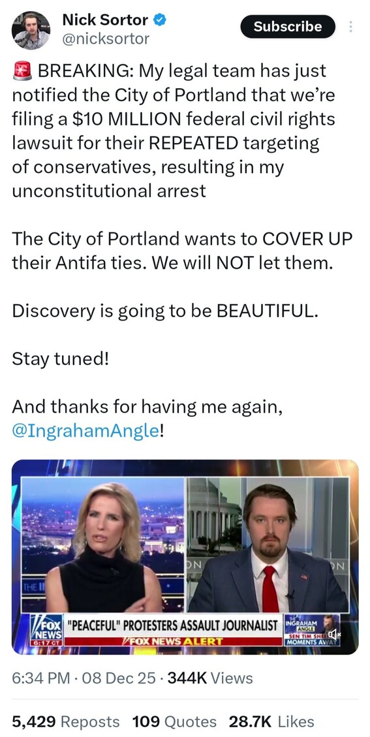View the 109 Quotes list
This screenshot has width=370, height=737.
174,721
